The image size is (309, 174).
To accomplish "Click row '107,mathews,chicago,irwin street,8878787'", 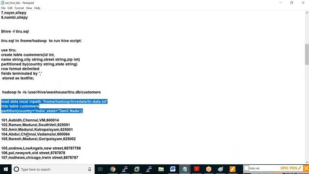I will [40, 158].
